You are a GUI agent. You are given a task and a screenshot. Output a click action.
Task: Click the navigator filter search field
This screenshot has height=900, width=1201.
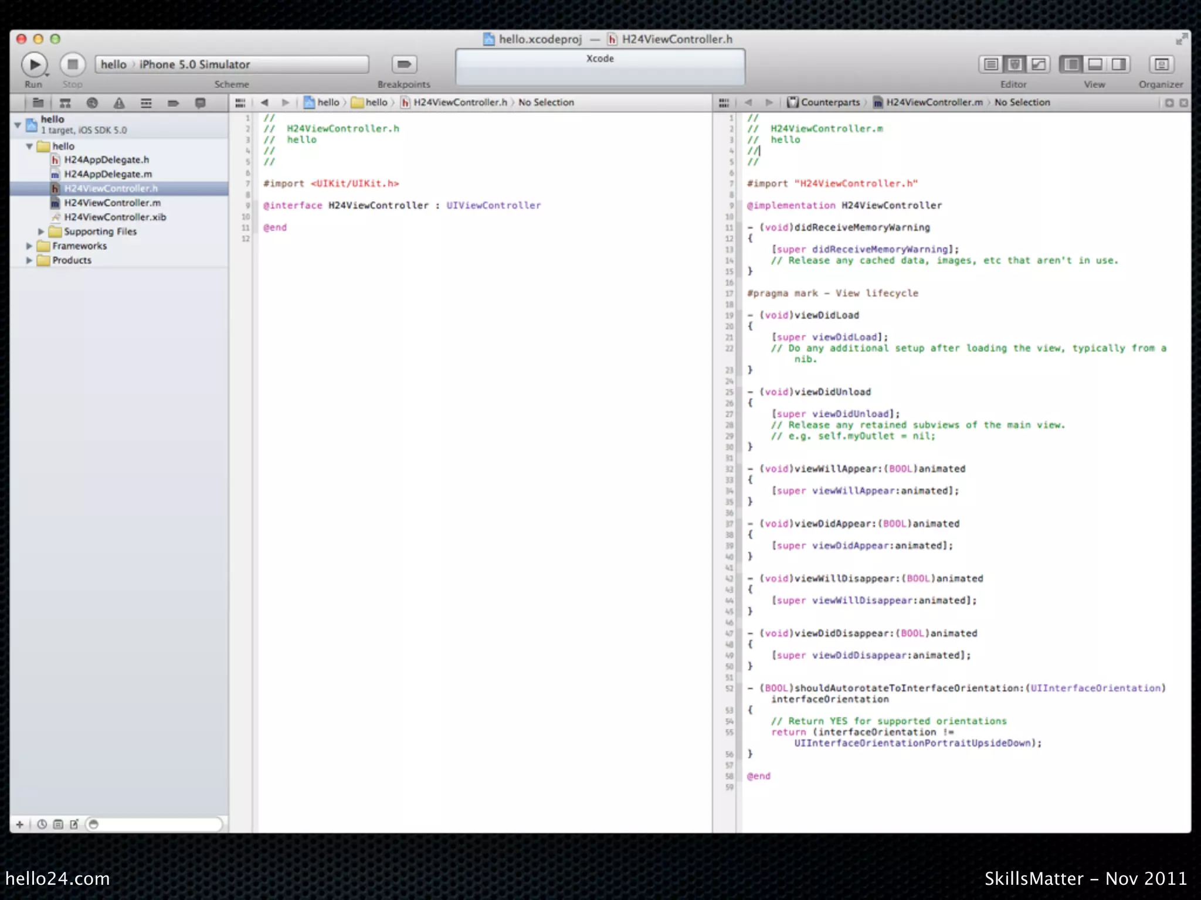tap(155, 824)
